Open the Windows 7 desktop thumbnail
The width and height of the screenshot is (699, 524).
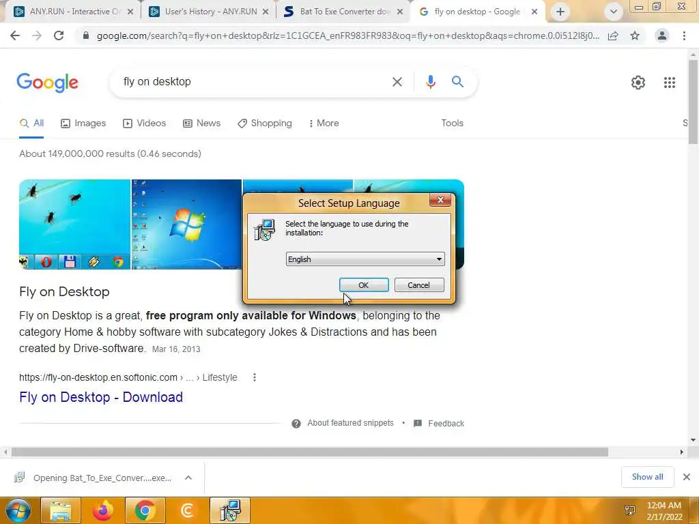(x=187, y=224)
